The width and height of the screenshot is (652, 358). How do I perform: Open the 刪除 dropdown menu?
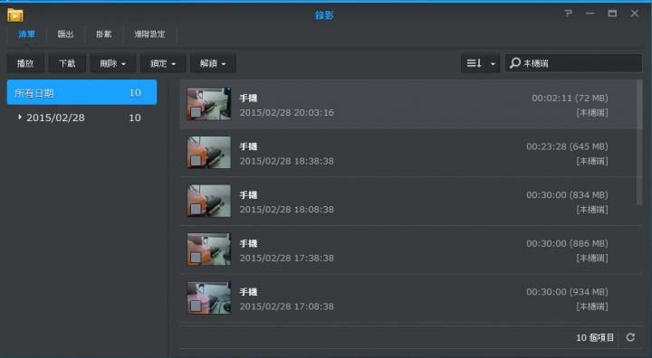point(113,63)
